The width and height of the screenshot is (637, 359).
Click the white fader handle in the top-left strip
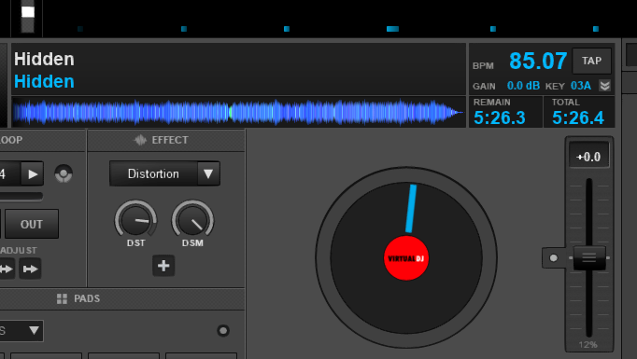pyautogui.click(x=28, y=12)
